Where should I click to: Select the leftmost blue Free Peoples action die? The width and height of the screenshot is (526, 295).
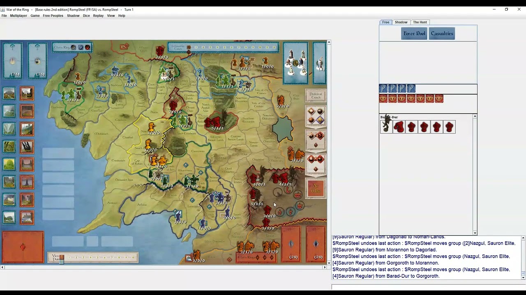[383, 88]
